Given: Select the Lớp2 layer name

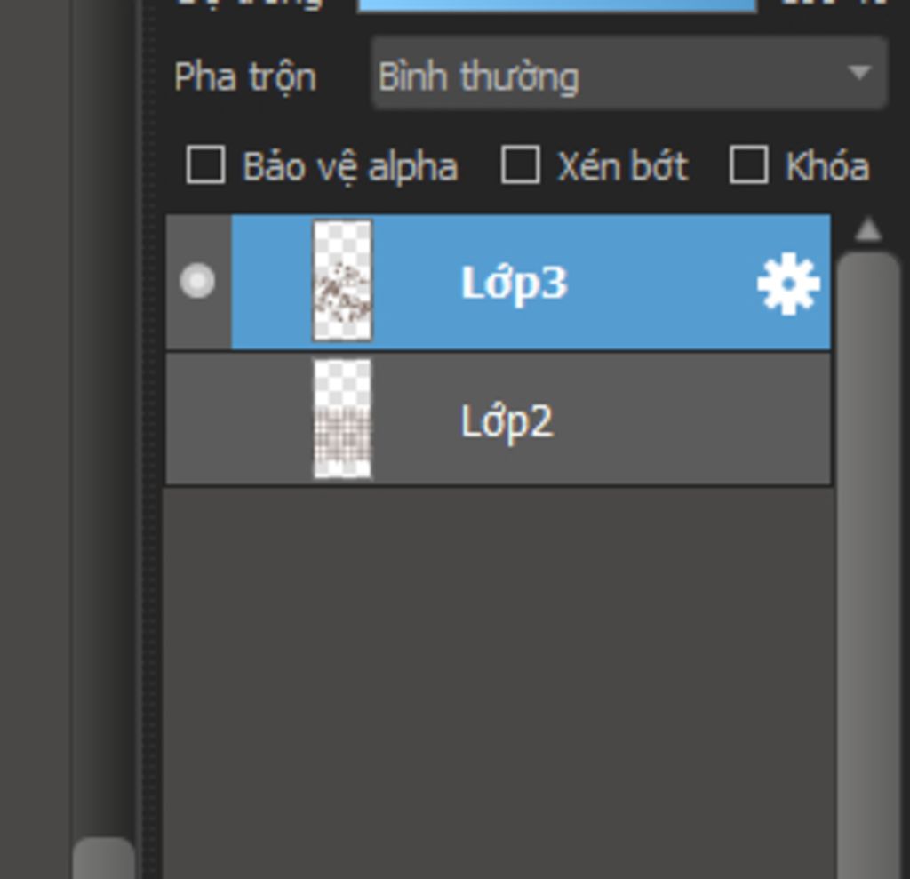Looking at the screenshot, I should (x=507, y=421).
